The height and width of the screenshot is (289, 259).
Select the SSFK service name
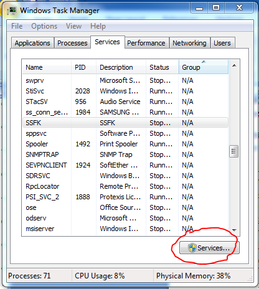34,123
